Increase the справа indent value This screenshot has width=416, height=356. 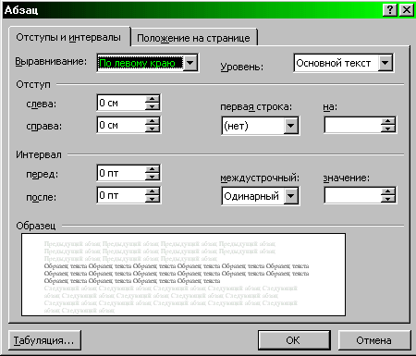tap(153, 121)
